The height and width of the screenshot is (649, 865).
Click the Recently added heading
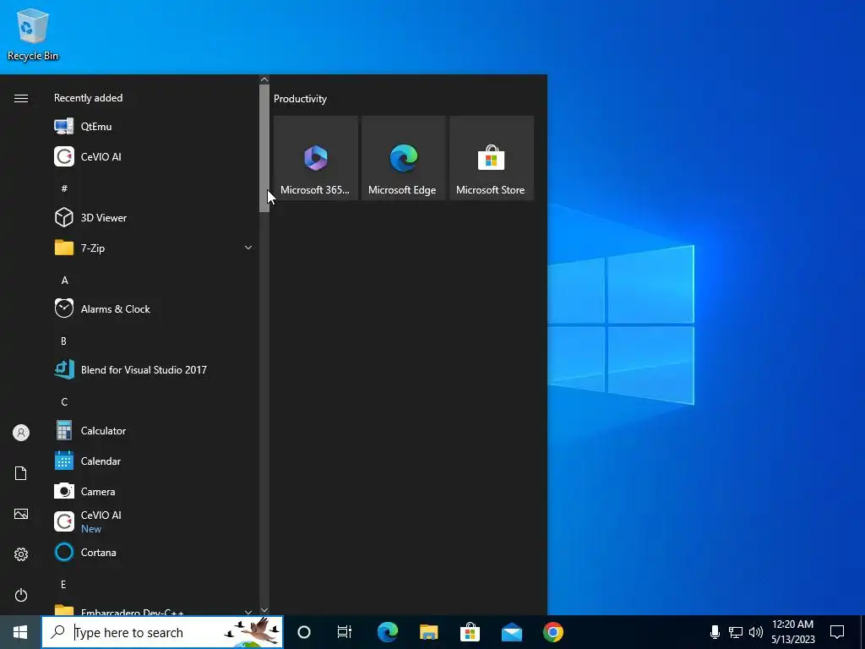(88, 98)
